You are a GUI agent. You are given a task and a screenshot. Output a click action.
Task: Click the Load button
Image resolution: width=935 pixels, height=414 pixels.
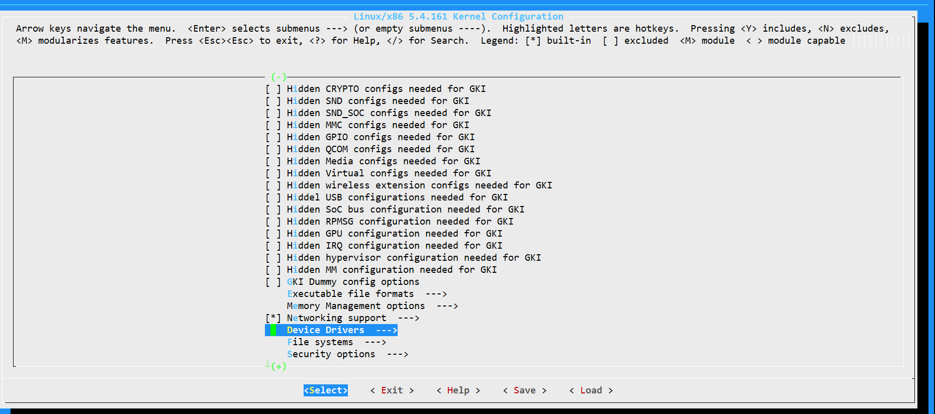(x=591, y=390)
